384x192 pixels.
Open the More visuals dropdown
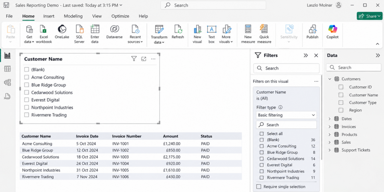pos(226,34)
